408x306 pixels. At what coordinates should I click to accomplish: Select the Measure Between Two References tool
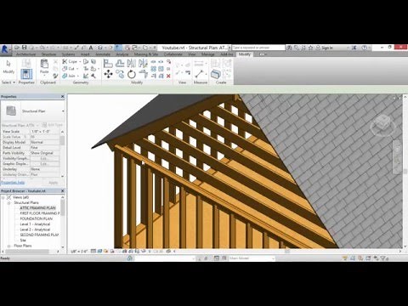click(199, 74)
